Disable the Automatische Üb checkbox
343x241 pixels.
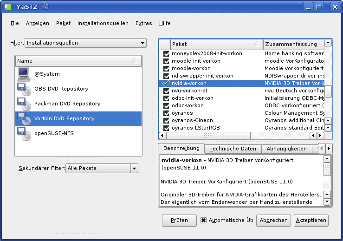(203, 220)
